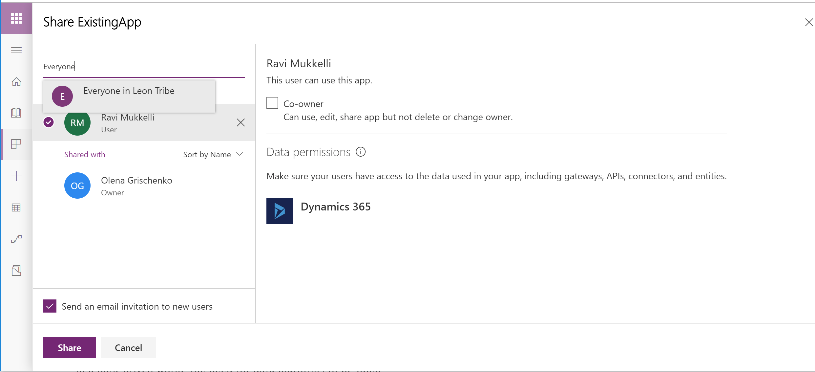Collapse the sidebar using the hamburger icon
Image resolution: width=815 pixels, height=372 pixels.
click(x=16, y=50)
